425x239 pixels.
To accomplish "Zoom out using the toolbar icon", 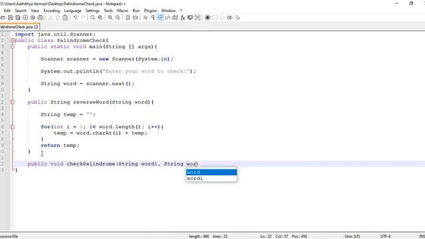I will click(x=118, y=18).
